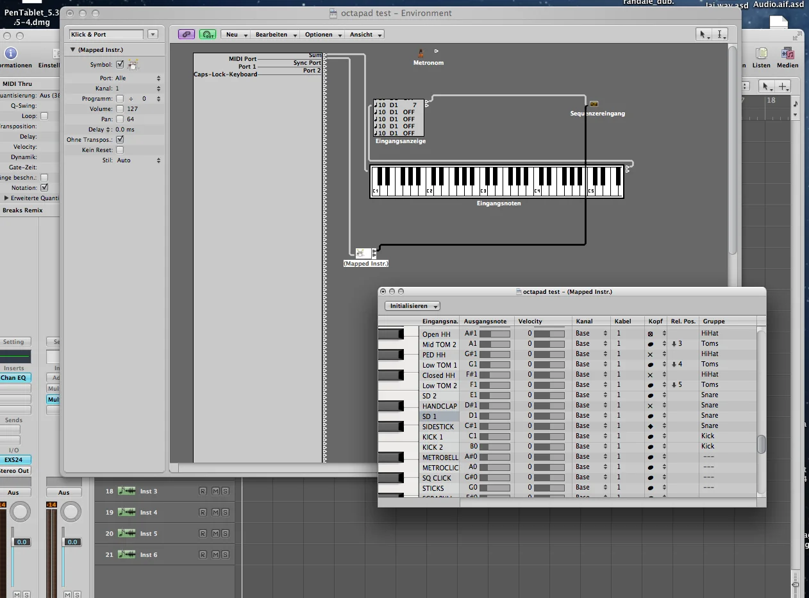Screen dimensions: 809x598
Task: Click the EXS24 instrument slot button
Action: point(14,460)
